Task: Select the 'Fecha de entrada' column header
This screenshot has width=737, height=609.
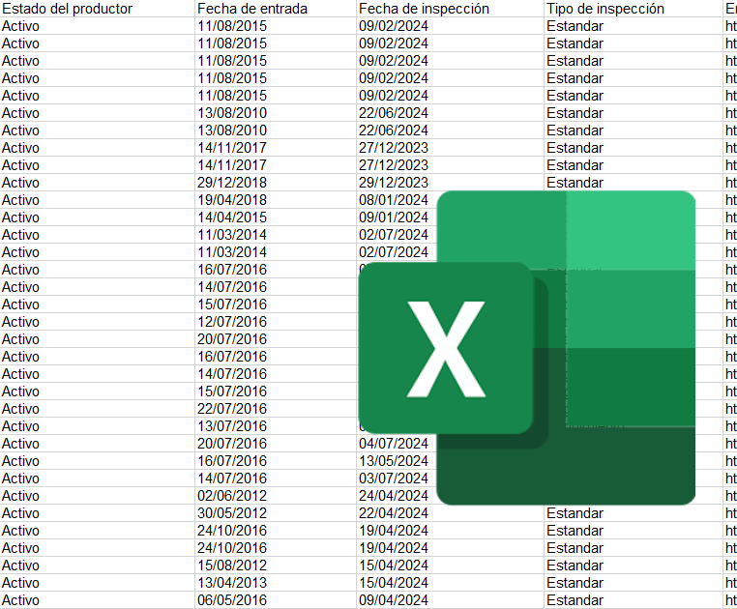Action: [252, 9]
